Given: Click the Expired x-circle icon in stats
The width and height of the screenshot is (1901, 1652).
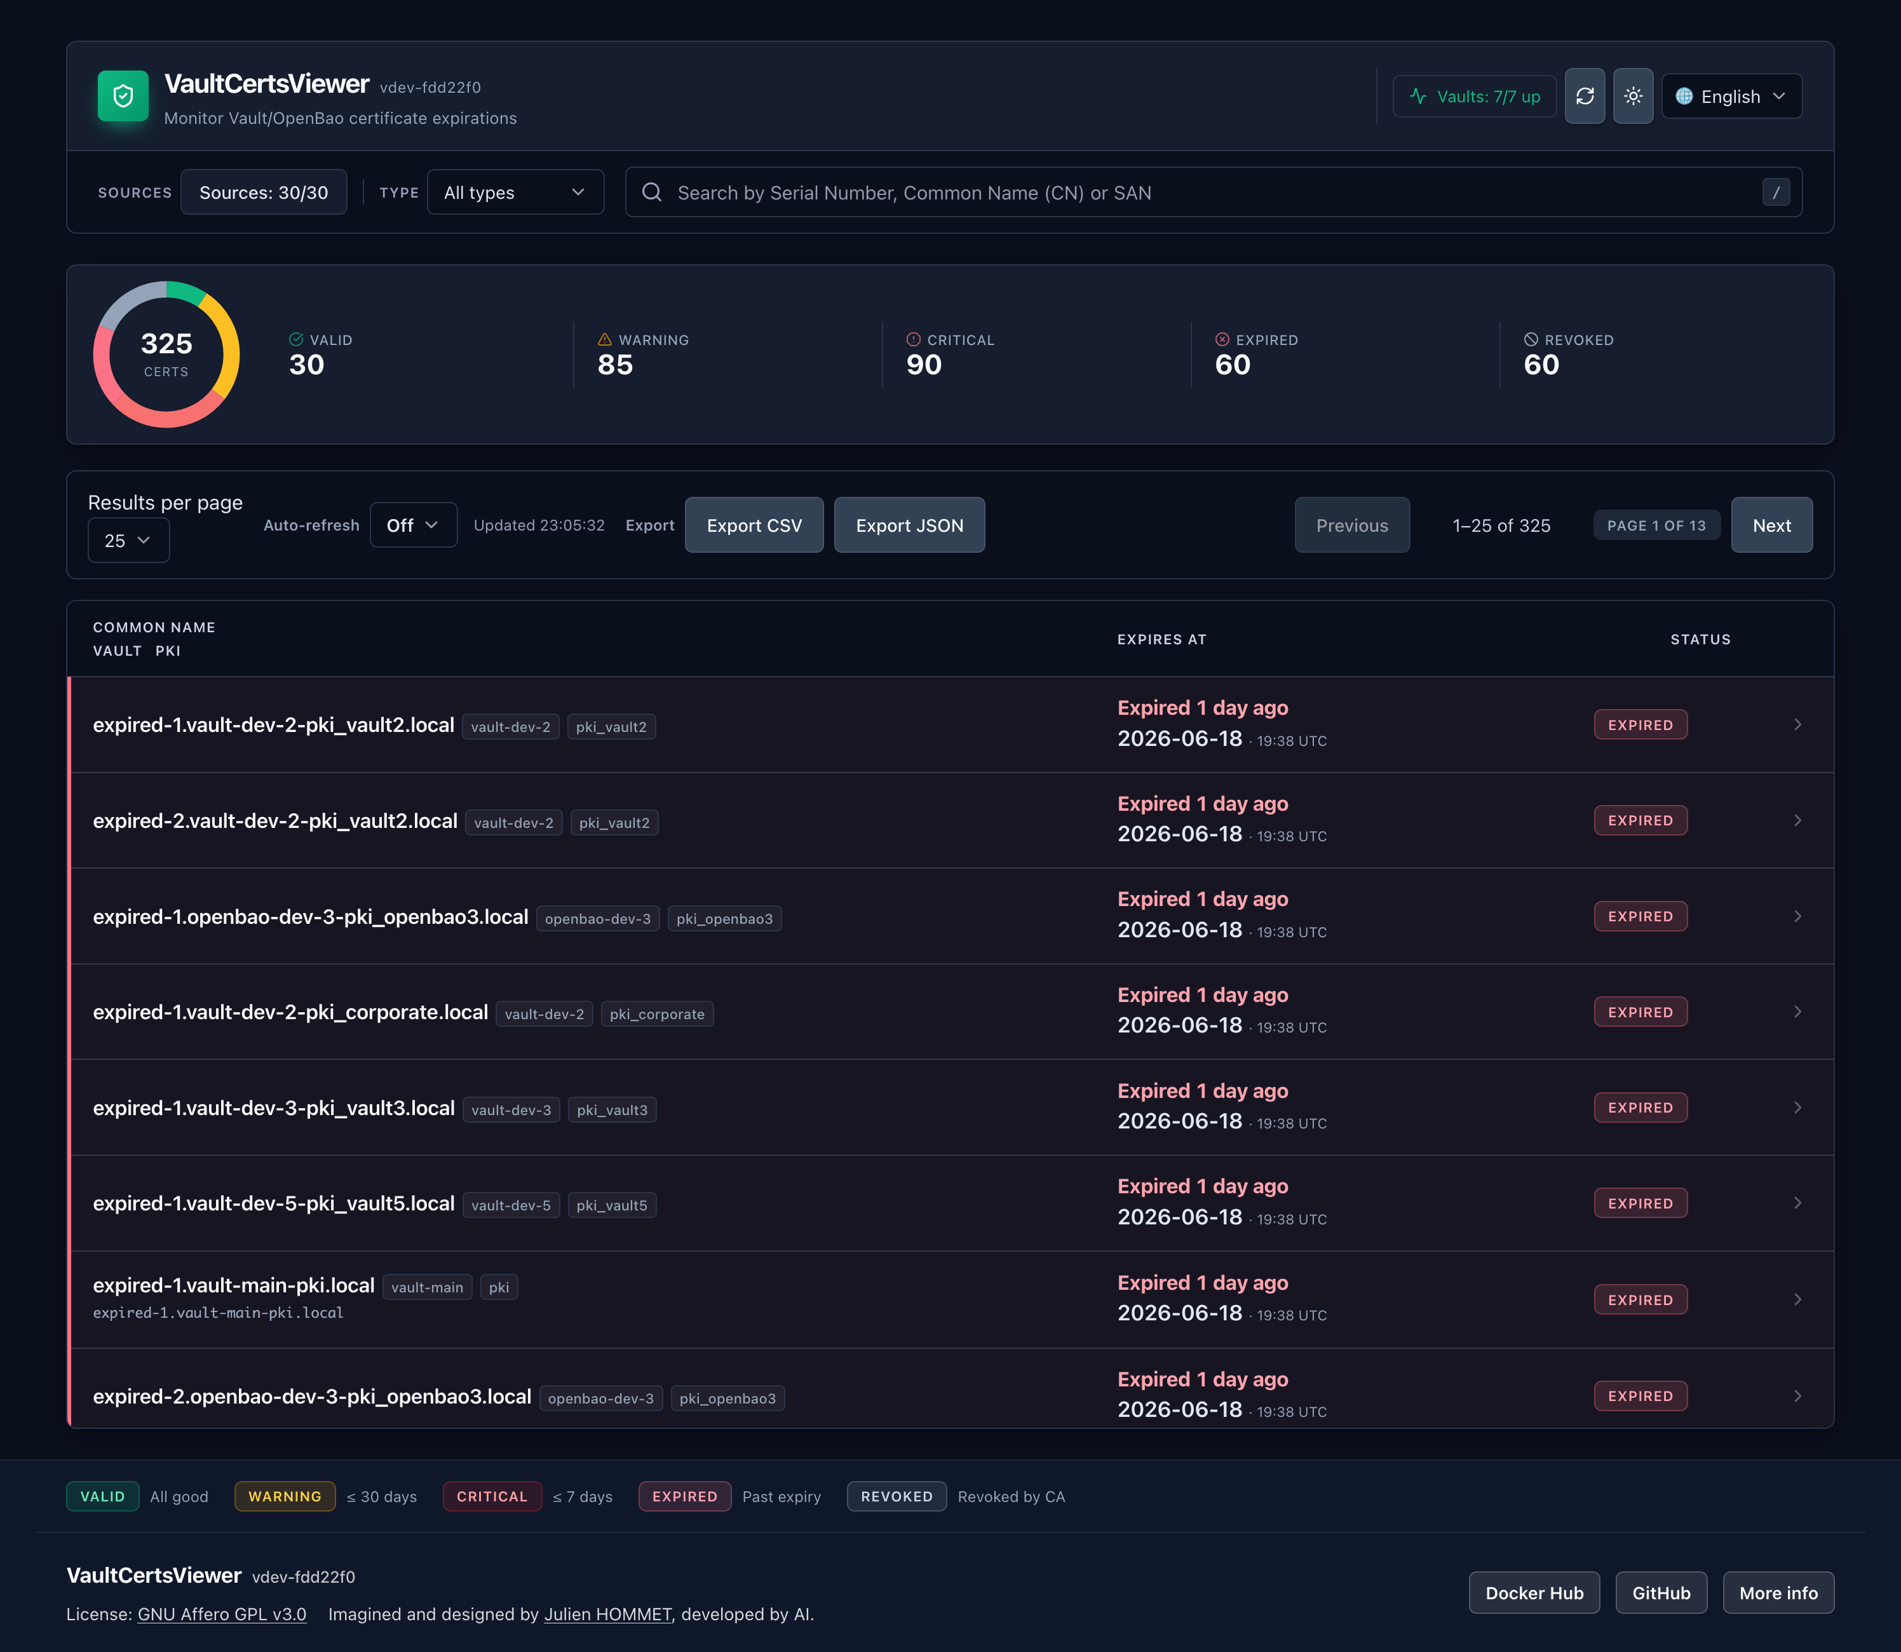Looking at the screenshot, I should [1222, 339].
